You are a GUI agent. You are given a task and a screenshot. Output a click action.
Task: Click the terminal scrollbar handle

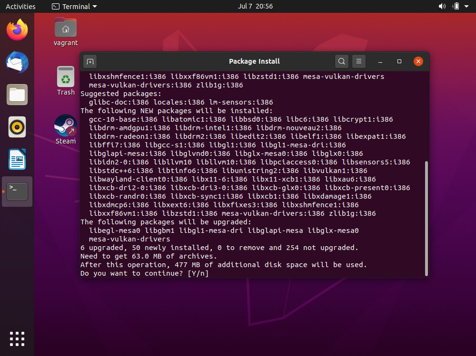(x=426, y=218)
